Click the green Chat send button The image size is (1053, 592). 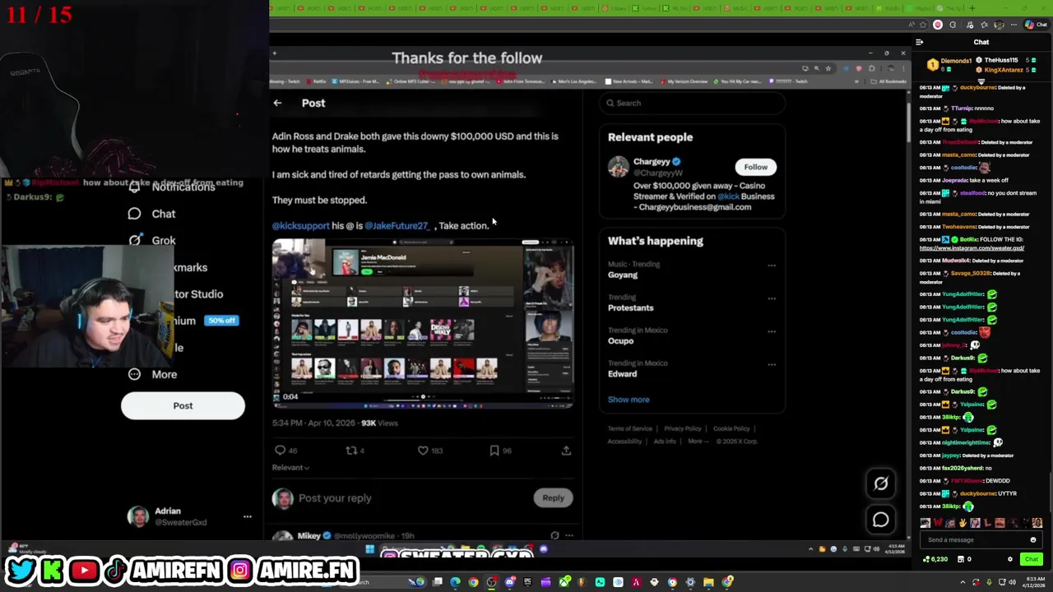1032,559
